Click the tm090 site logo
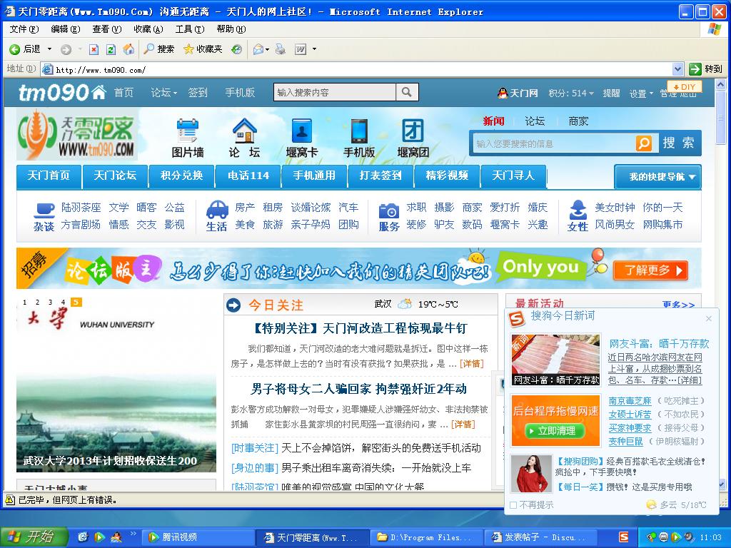This screenshot has height=548, width=731. [62, 92]
